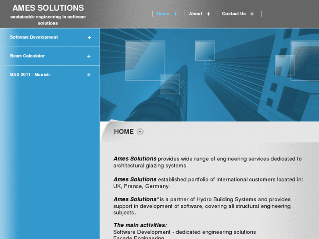The image size is (319, 239).
Task: Click 'The main activities:' heading
Action: 140,225
